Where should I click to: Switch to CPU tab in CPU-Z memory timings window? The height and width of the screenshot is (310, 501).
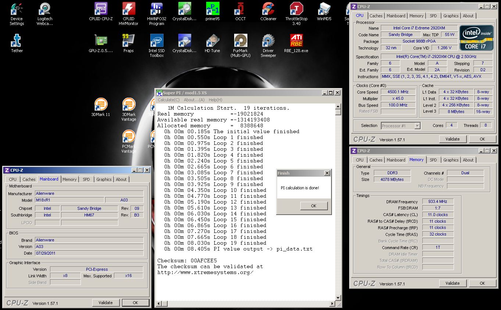point(360,160)
